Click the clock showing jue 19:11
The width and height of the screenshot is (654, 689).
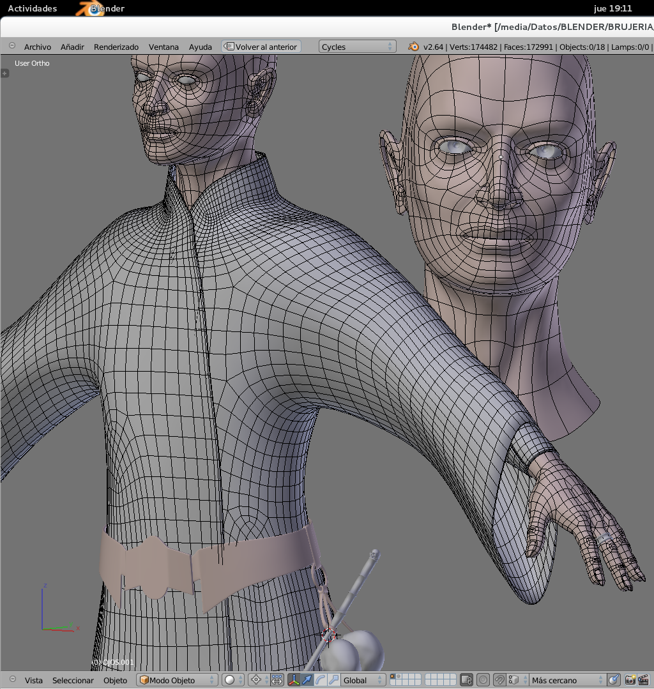pyautogui.click(x=612, y=8)
